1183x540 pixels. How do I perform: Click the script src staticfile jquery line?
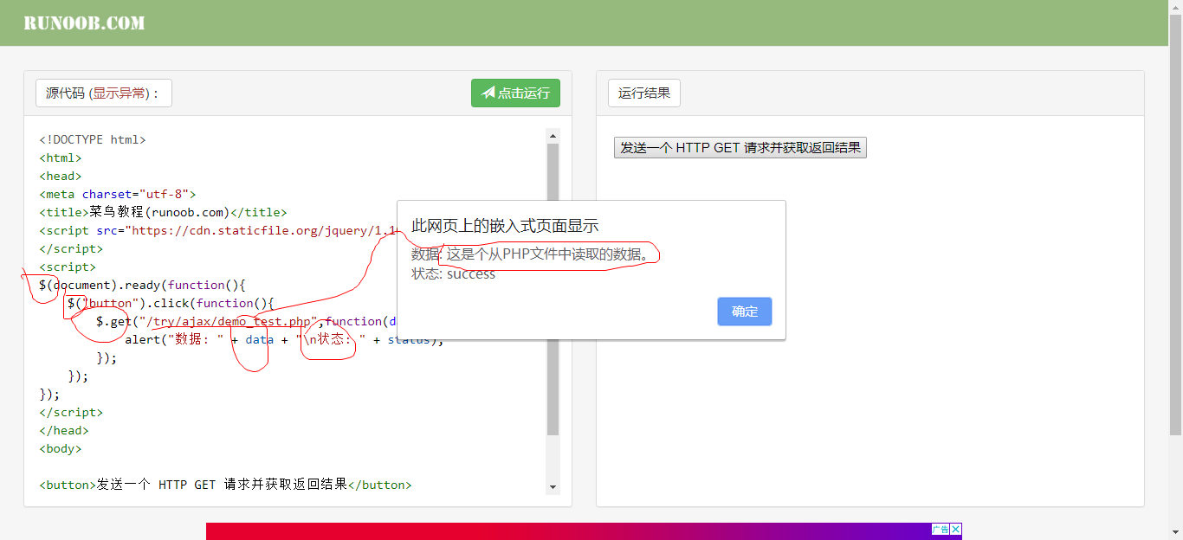(217, 230)
